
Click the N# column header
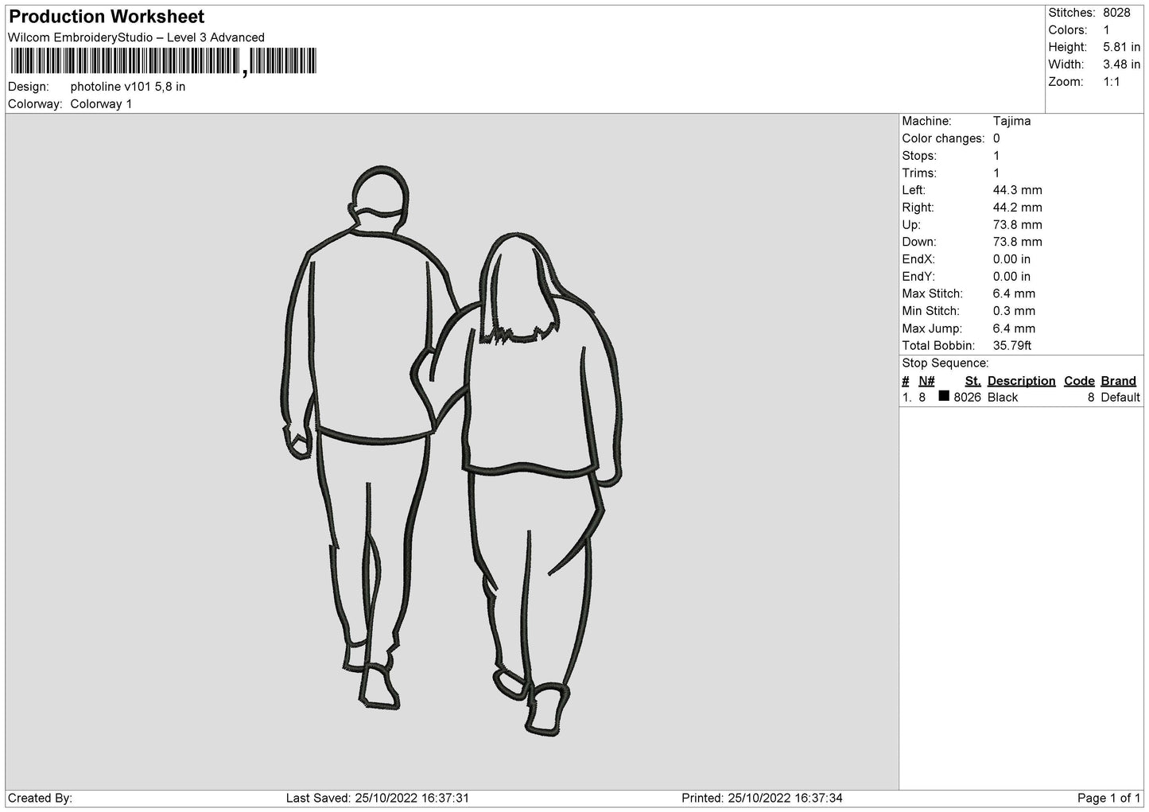pyautogui.click(x=926, y=381)
